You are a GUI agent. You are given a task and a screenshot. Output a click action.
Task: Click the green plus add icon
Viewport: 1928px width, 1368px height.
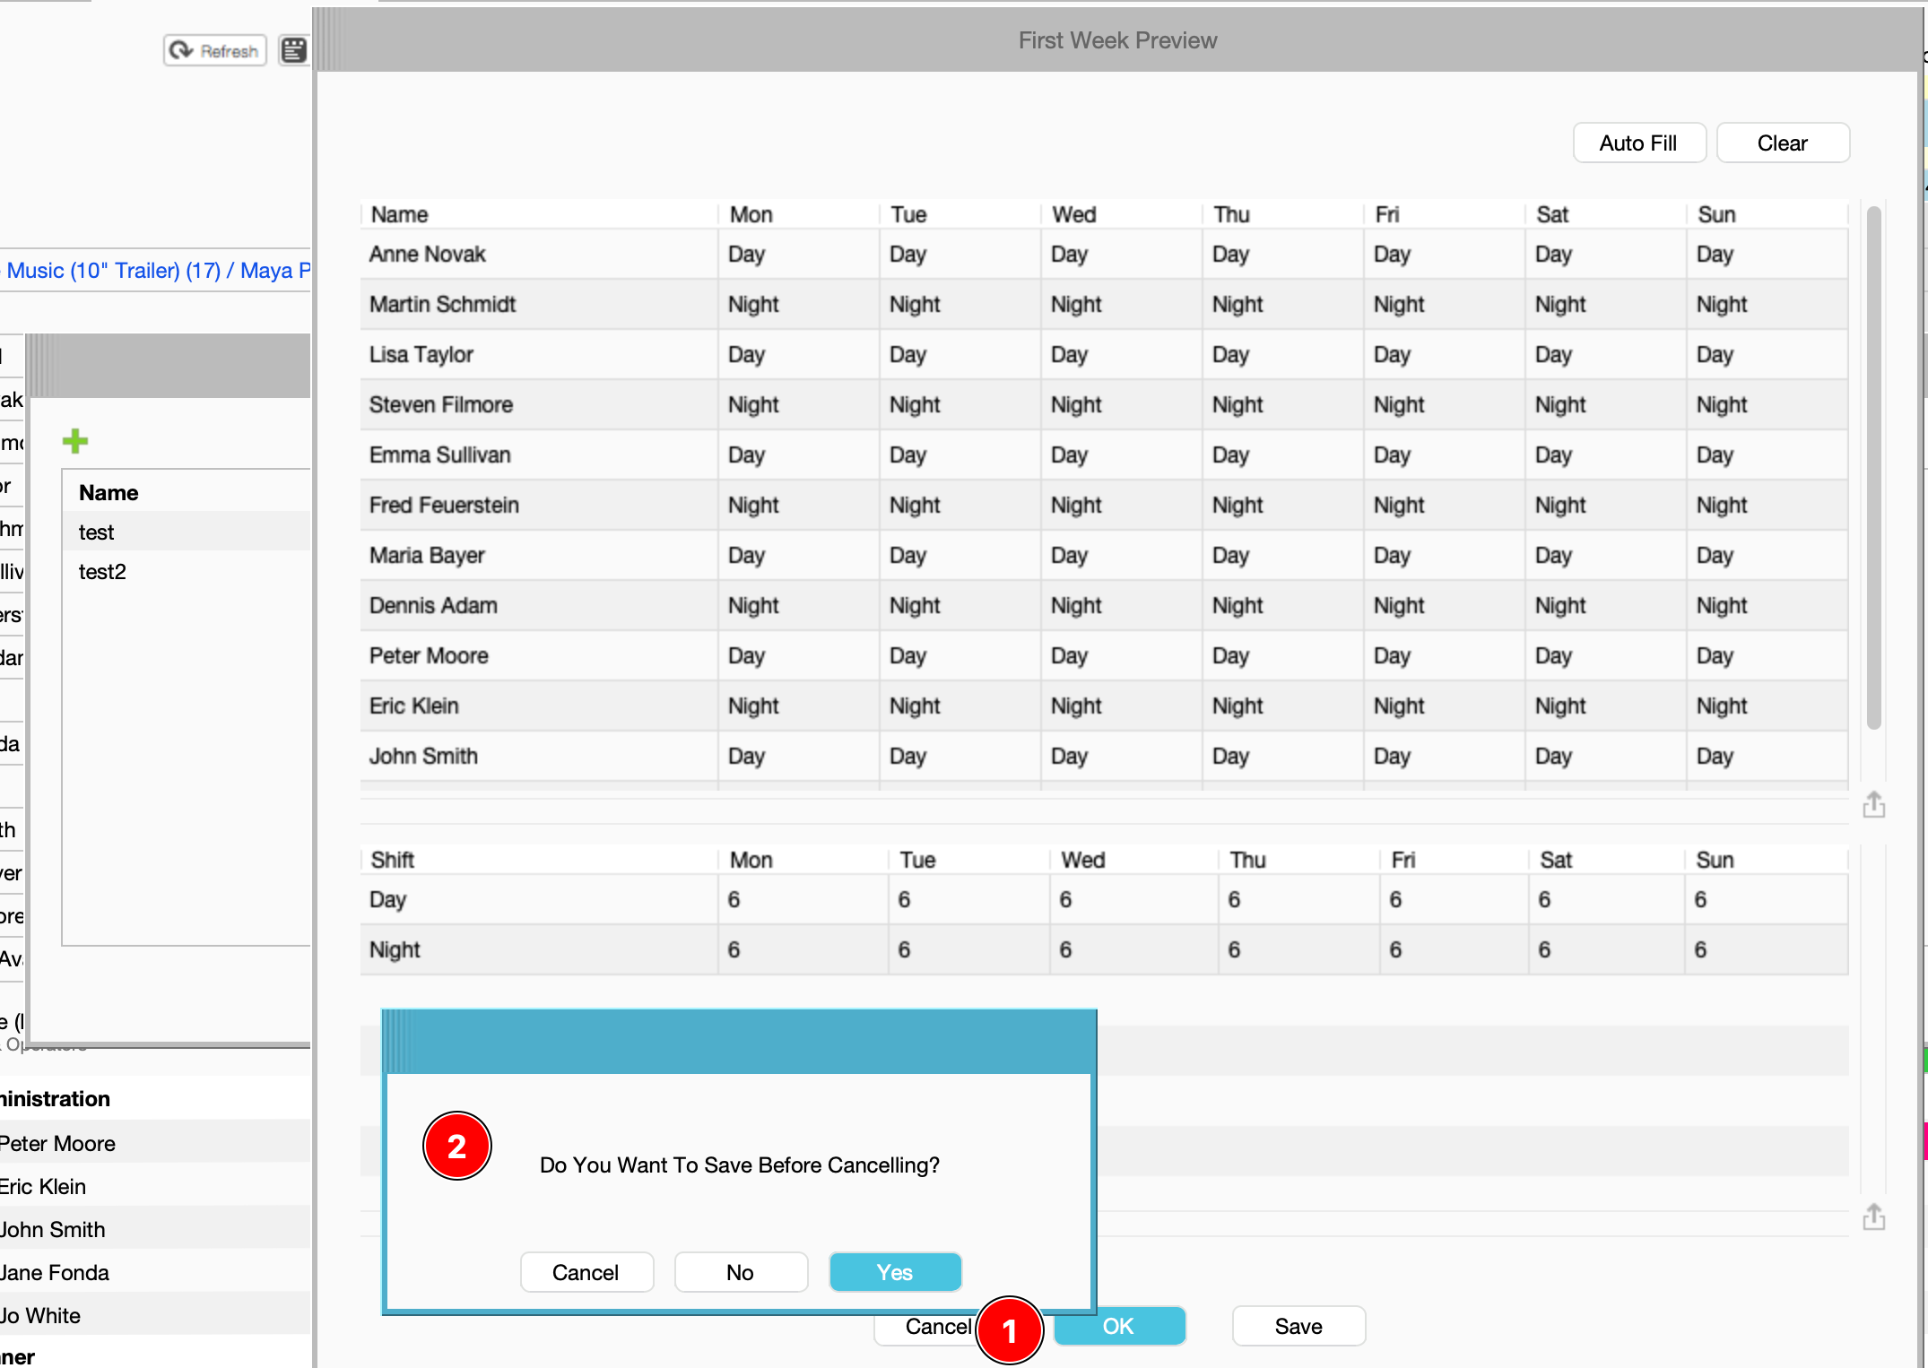[75, 441]
